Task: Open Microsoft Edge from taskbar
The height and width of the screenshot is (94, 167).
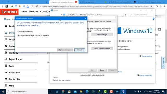Action: pos(87,92)
